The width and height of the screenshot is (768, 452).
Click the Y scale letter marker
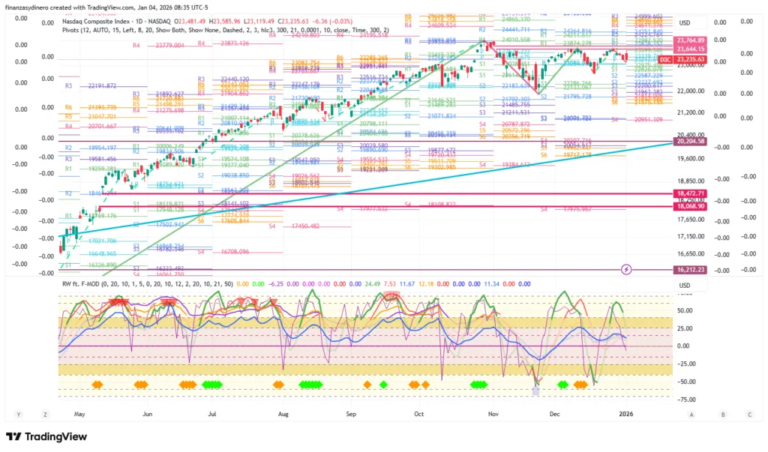click(17, 414)
